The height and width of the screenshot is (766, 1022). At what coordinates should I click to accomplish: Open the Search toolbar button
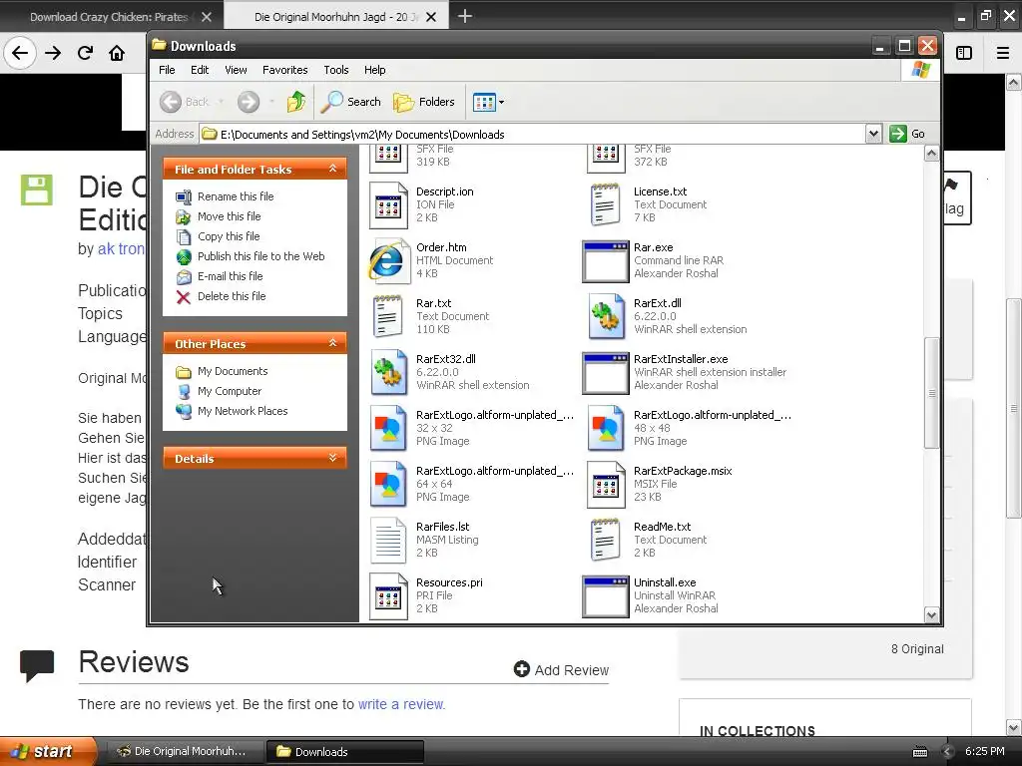point(350,102)
